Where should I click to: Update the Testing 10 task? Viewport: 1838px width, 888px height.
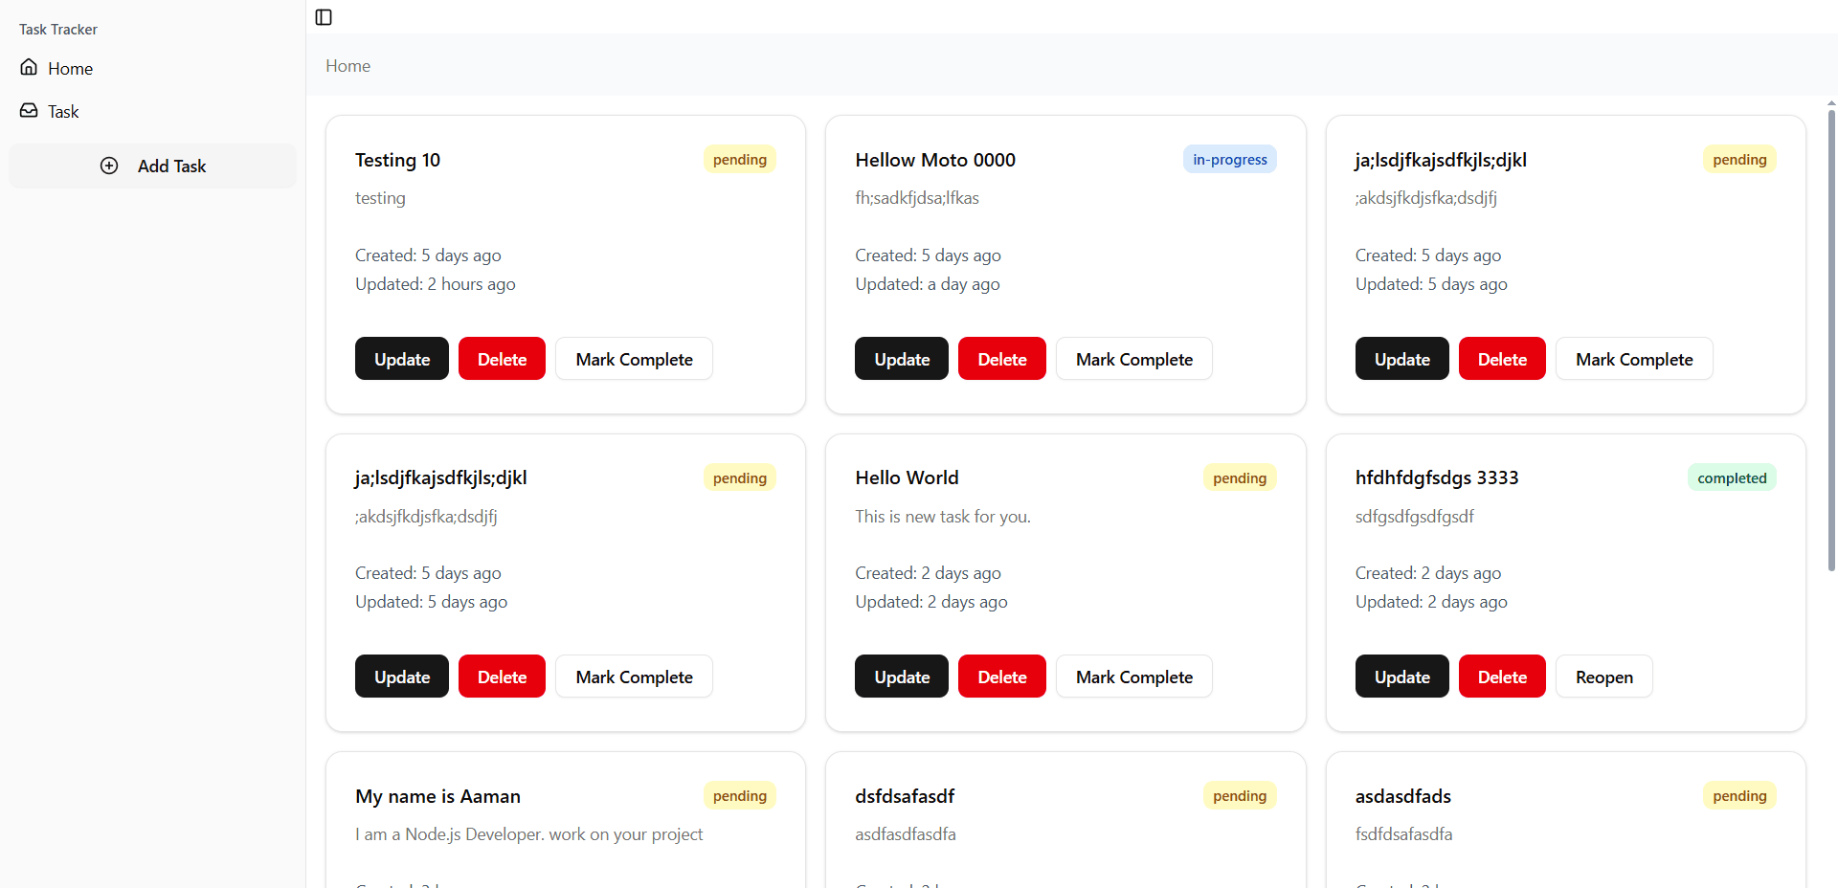[402, 359]
